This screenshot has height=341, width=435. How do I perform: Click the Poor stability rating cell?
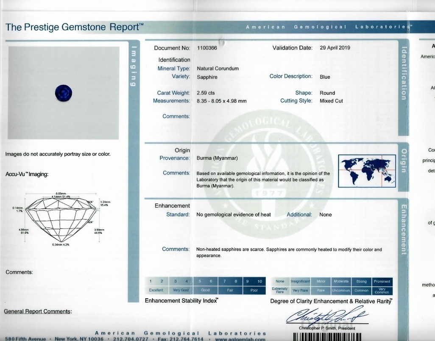pos(254,291)
